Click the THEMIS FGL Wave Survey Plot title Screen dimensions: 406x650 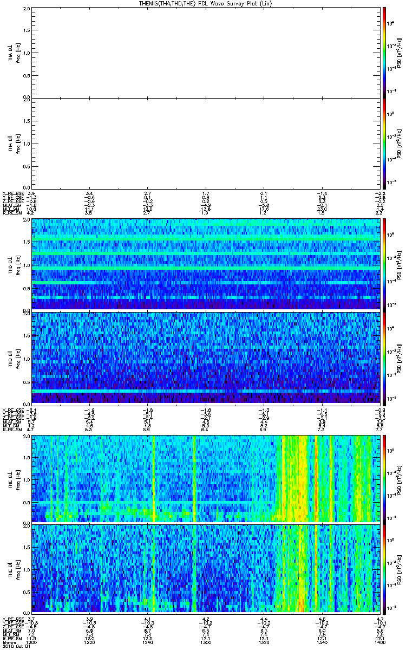coord(205,3)
